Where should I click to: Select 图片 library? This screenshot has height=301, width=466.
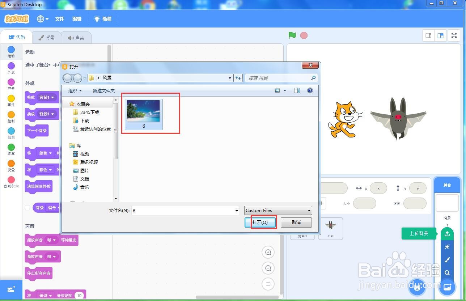click(81, 170)
